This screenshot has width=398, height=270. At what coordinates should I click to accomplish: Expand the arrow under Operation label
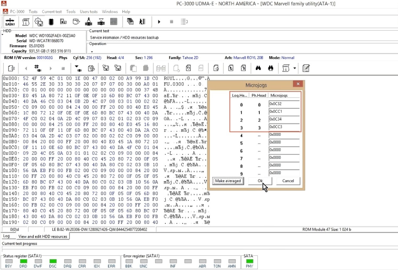pos(92,52)
